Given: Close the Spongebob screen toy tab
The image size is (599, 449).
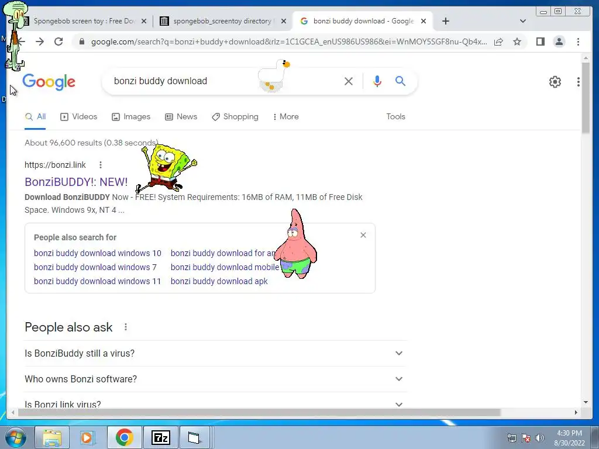Looking at the screenshot, I should (144, 21).
